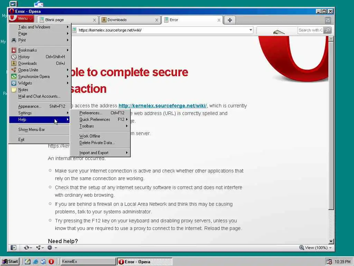Open a new tab with plus button
The image size is (354, 266).
(230, 20)
